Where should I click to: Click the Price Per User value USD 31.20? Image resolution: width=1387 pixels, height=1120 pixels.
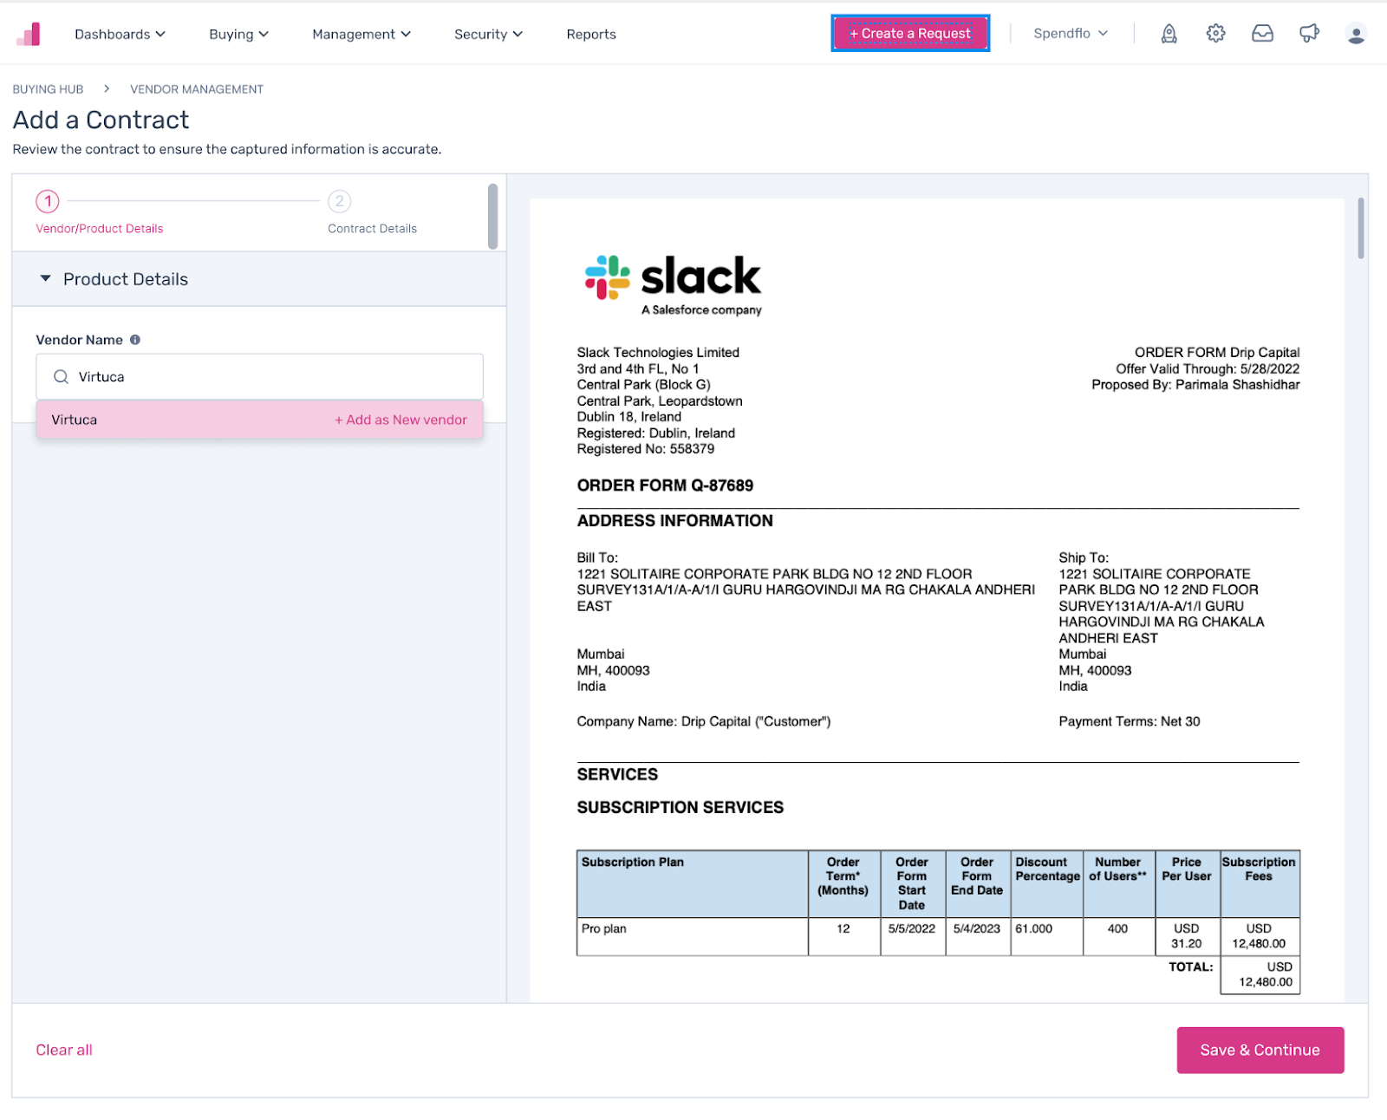point(1187,936)
